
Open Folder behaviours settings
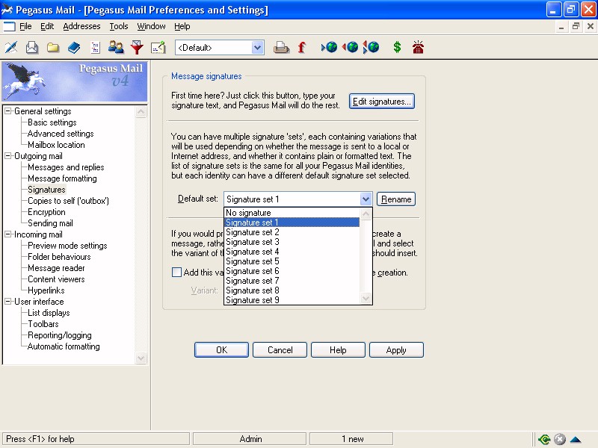[x=59, y=257]
